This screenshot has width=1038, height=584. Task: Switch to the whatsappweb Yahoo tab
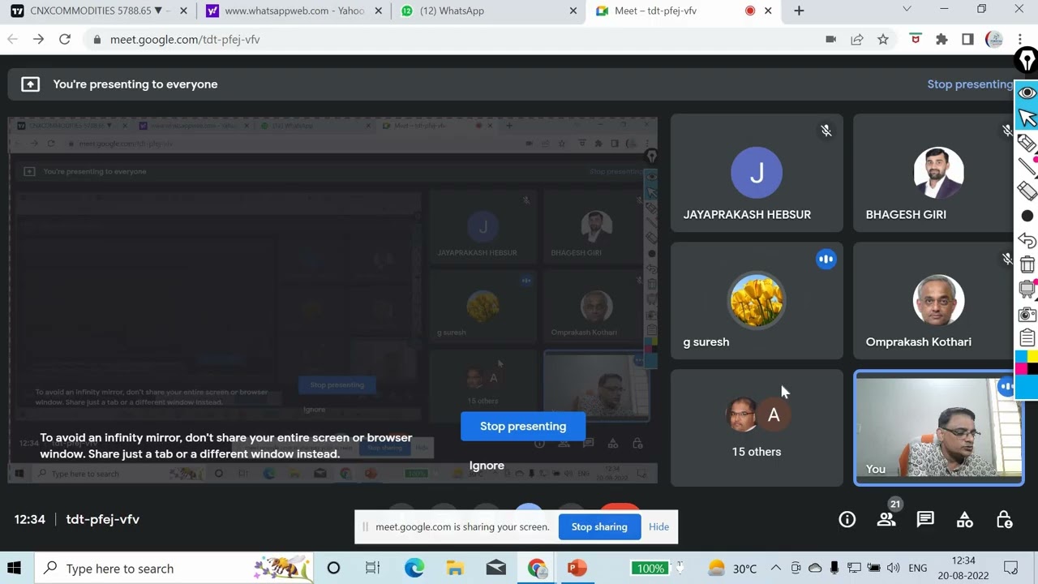point(294,11)
